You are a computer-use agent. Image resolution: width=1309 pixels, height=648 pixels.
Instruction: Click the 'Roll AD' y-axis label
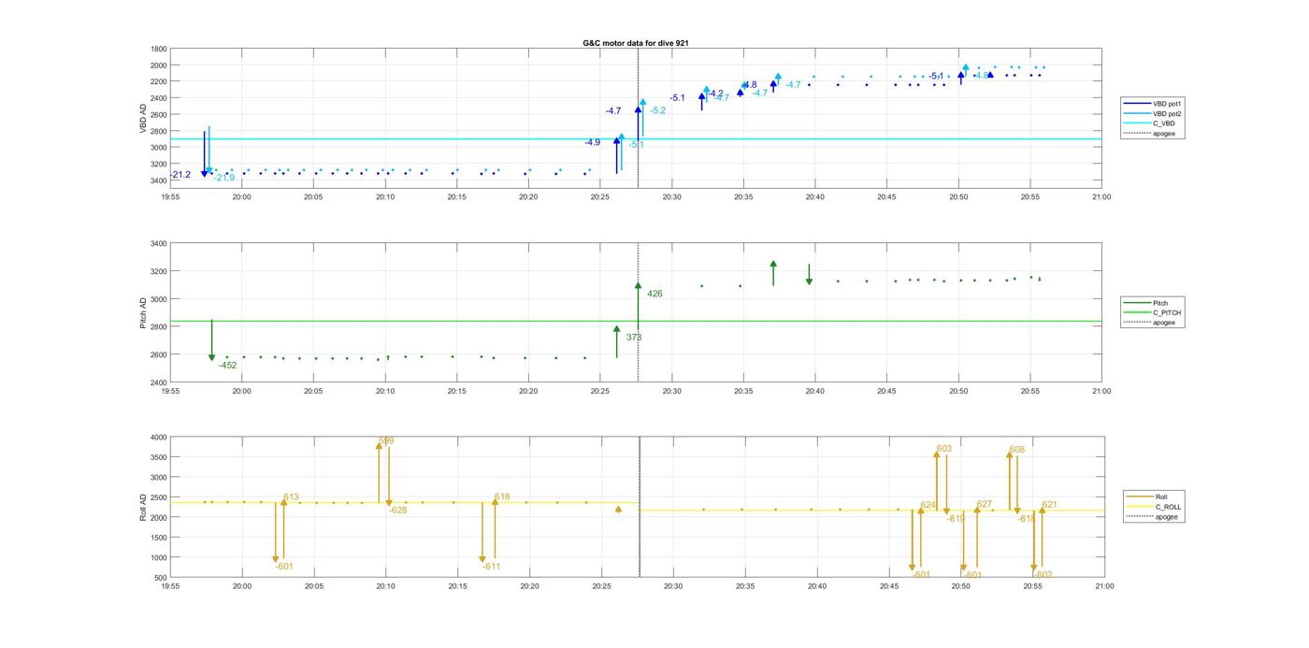[144, 507]
